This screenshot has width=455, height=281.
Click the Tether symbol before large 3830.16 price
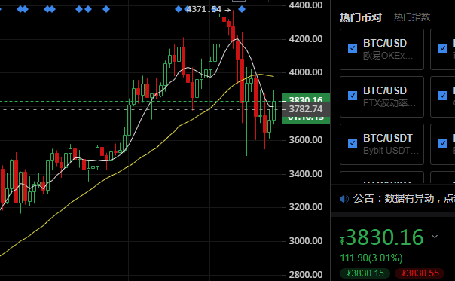342,240
